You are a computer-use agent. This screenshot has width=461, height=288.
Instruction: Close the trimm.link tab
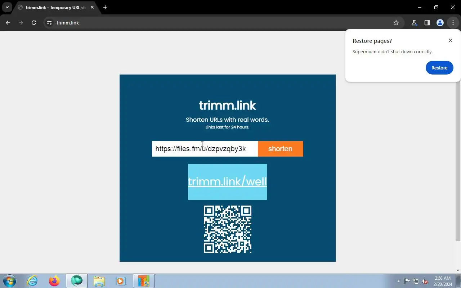tap(92, 7)
